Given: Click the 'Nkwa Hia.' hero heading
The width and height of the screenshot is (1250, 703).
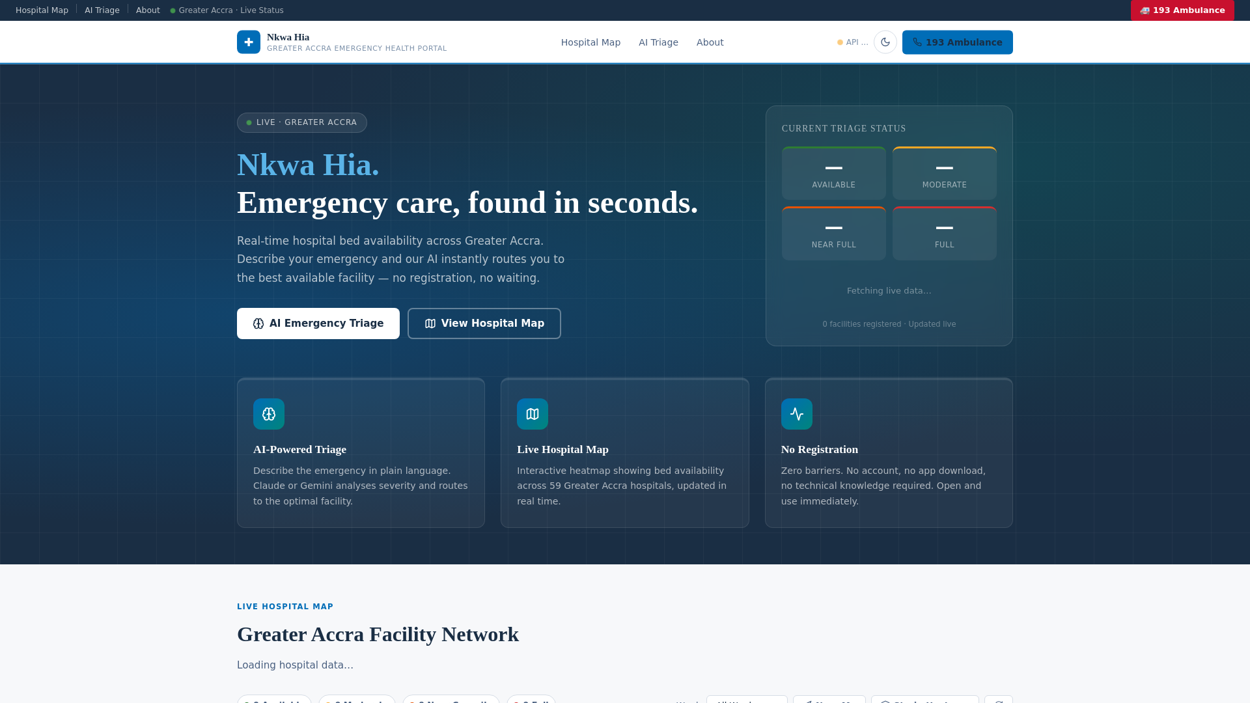Looking at the screenshot, I should (308, 165).
